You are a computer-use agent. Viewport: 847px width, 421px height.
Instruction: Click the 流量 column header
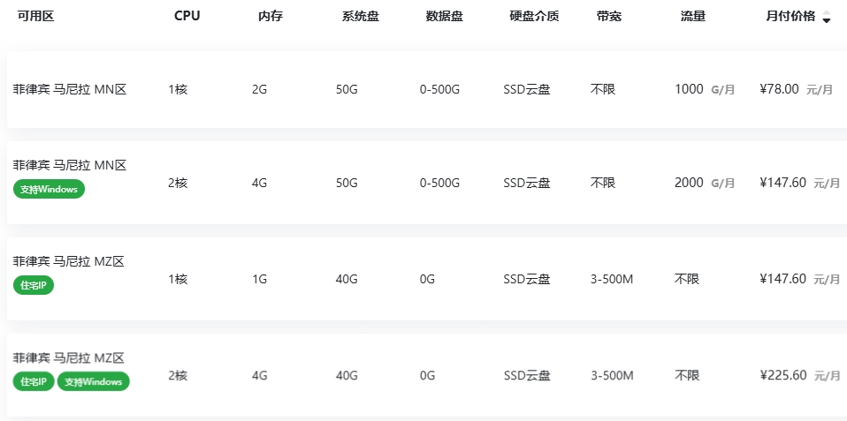pos(692,16)
